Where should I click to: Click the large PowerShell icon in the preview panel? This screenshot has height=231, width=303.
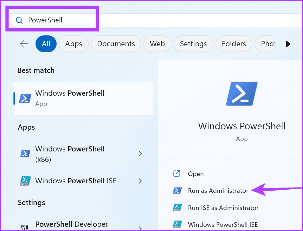pyautogui.click(x=241, y=93)
